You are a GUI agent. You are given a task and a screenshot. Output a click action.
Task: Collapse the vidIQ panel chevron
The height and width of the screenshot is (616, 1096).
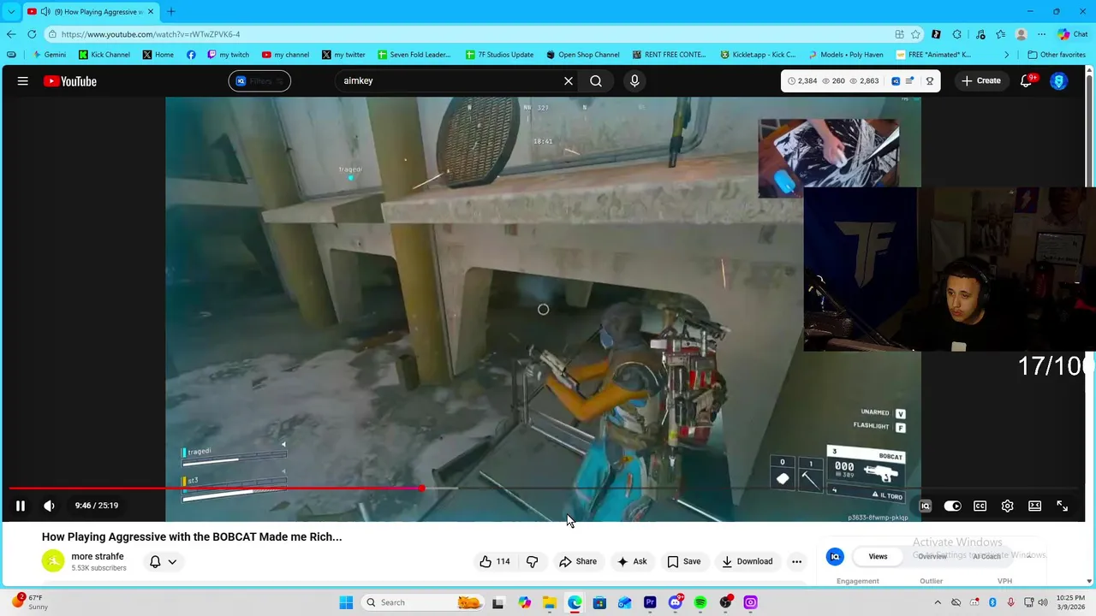1030,556
